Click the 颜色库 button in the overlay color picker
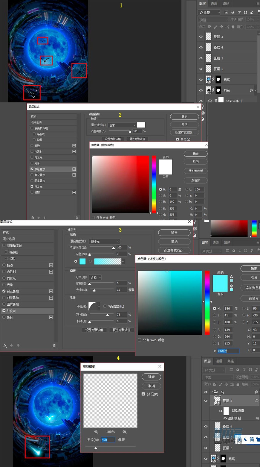Screen dimensions: 260x467 (x=195, y=180)
